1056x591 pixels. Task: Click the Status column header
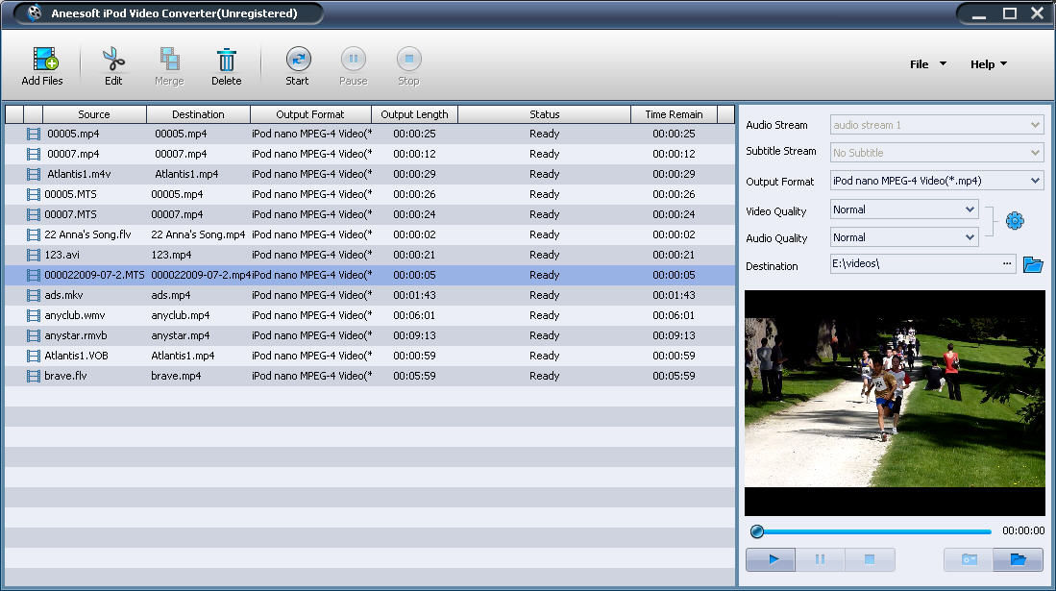[x=544, y=114]
